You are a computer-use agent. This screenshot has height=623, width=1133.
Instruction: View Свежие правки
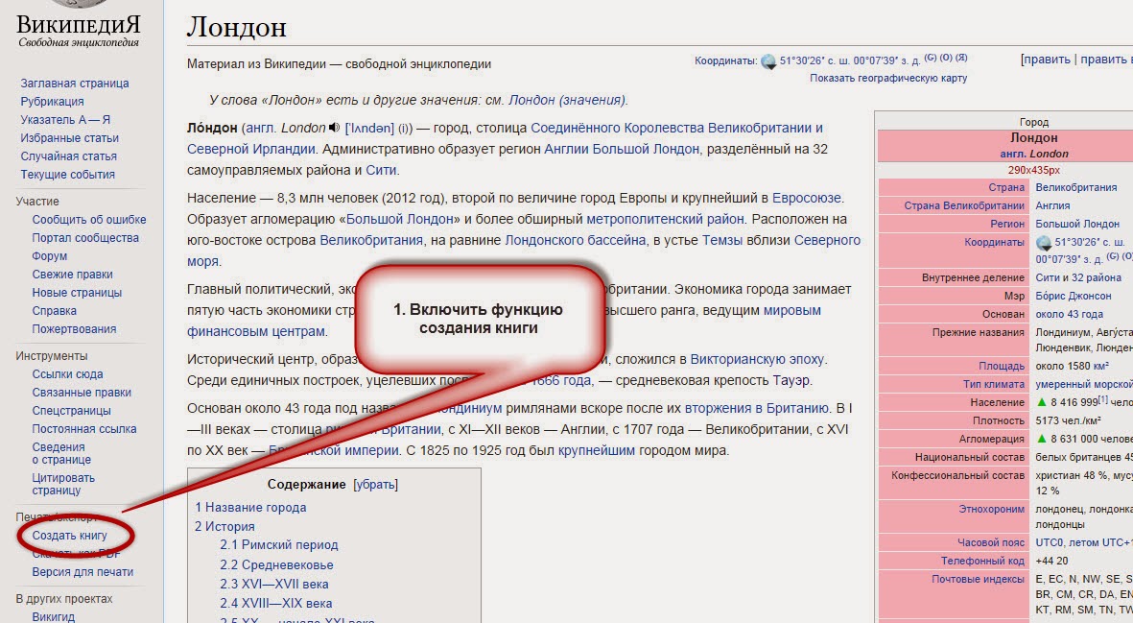[72, 274]
